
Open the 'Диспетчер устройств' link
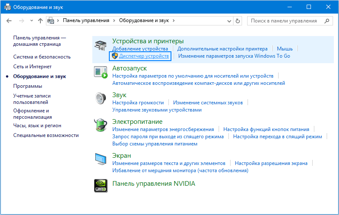(x=144, y=56)
